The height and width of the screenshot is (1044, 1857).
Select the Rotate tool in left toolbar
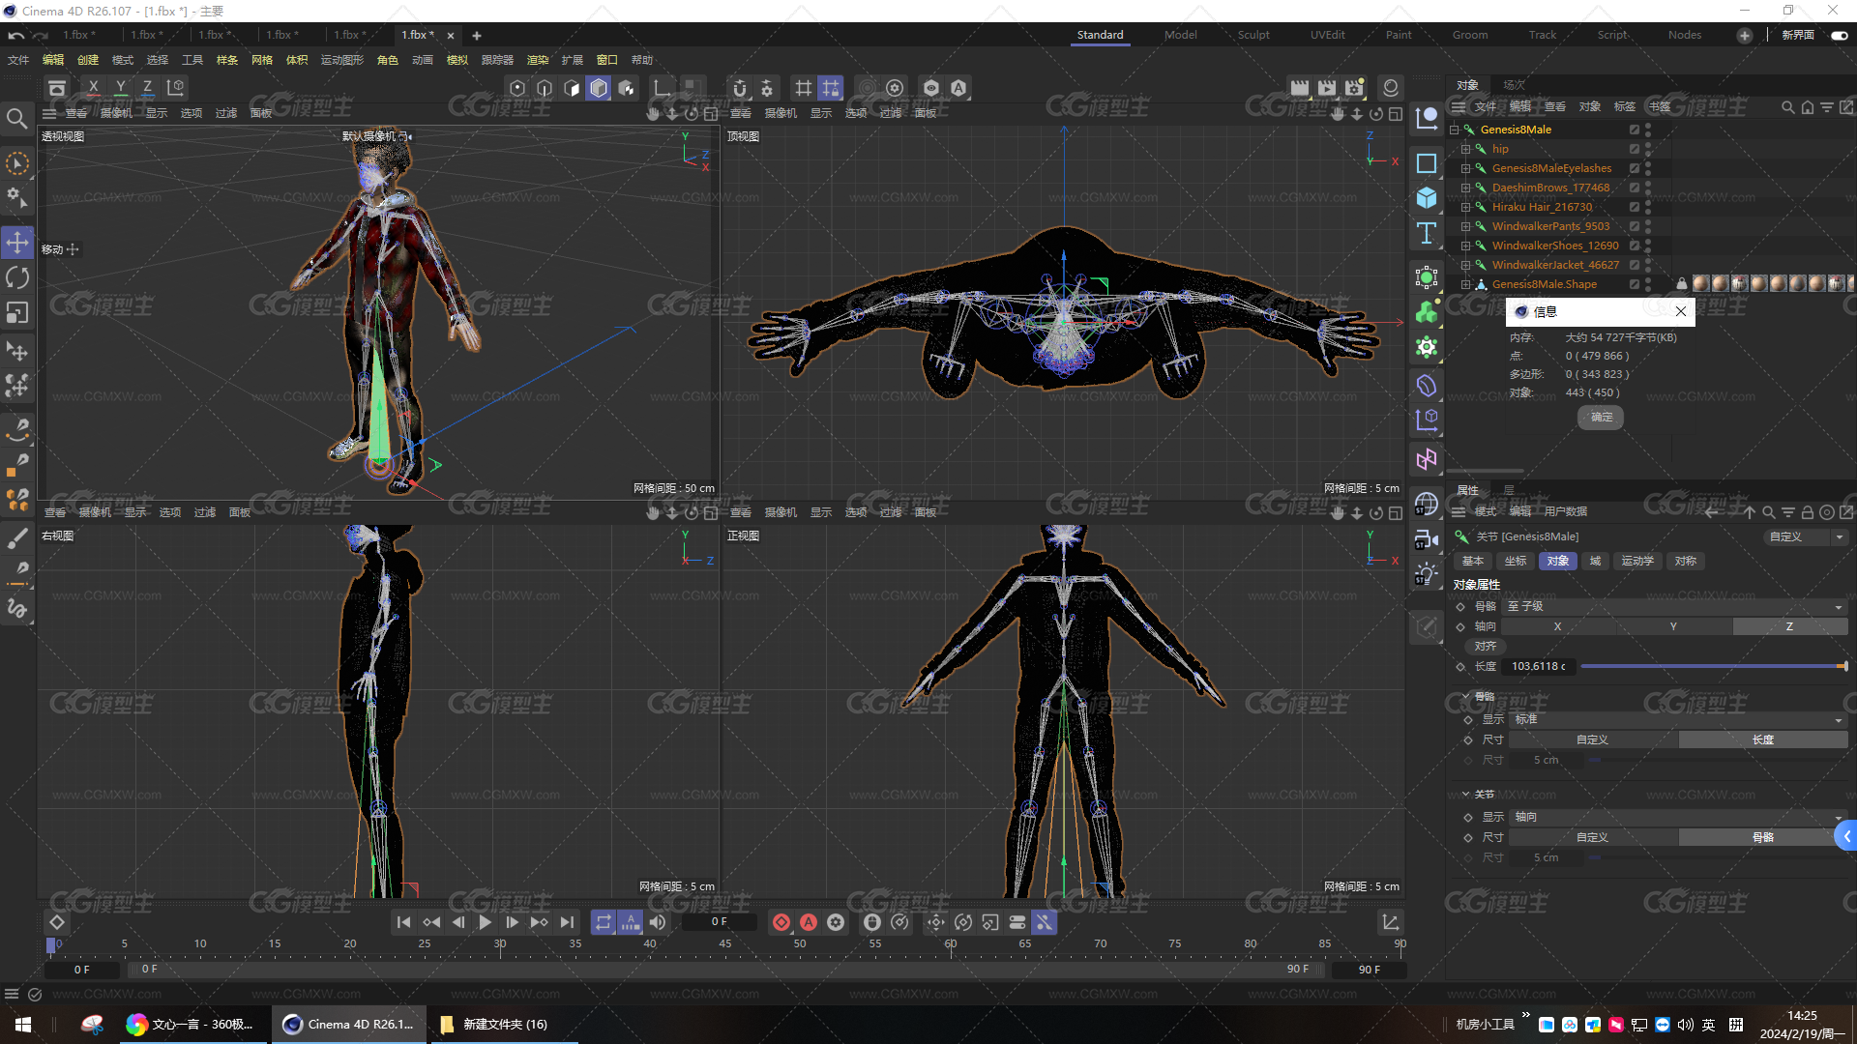[x=17, y=277]
